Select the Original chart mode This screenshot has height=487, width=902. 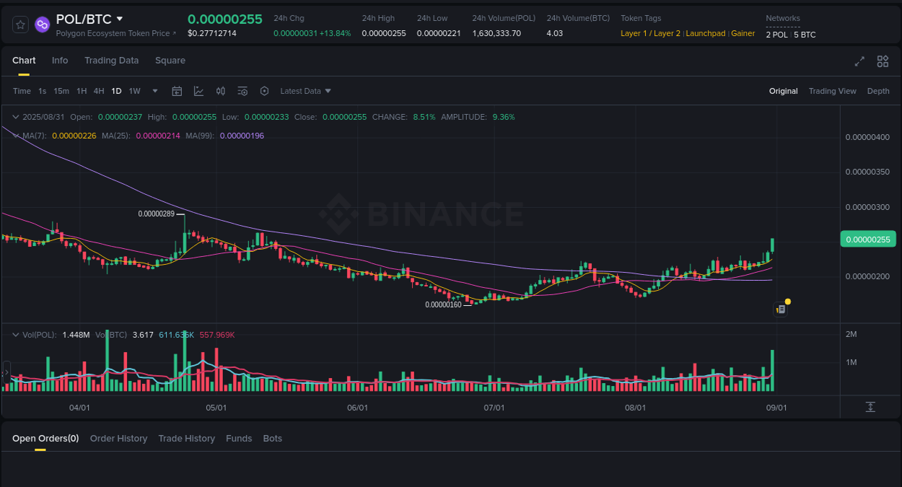click(x=784, y=91)
